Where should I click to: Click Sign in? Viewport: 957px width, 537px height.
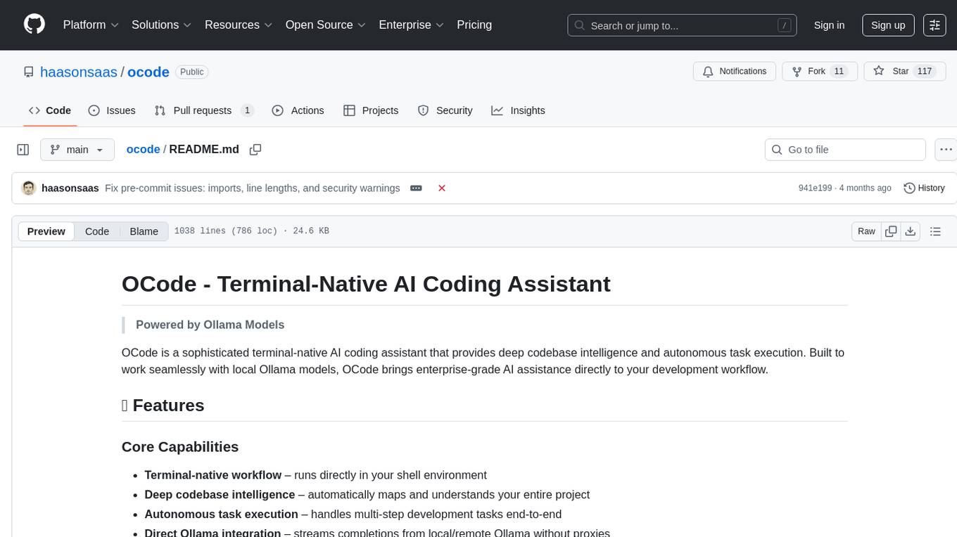pos(829,25)
